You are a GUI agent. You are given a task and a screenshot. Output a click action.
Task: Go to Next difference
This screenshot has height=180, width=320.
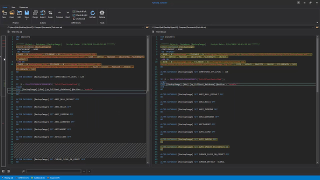[x=67, y=14]
